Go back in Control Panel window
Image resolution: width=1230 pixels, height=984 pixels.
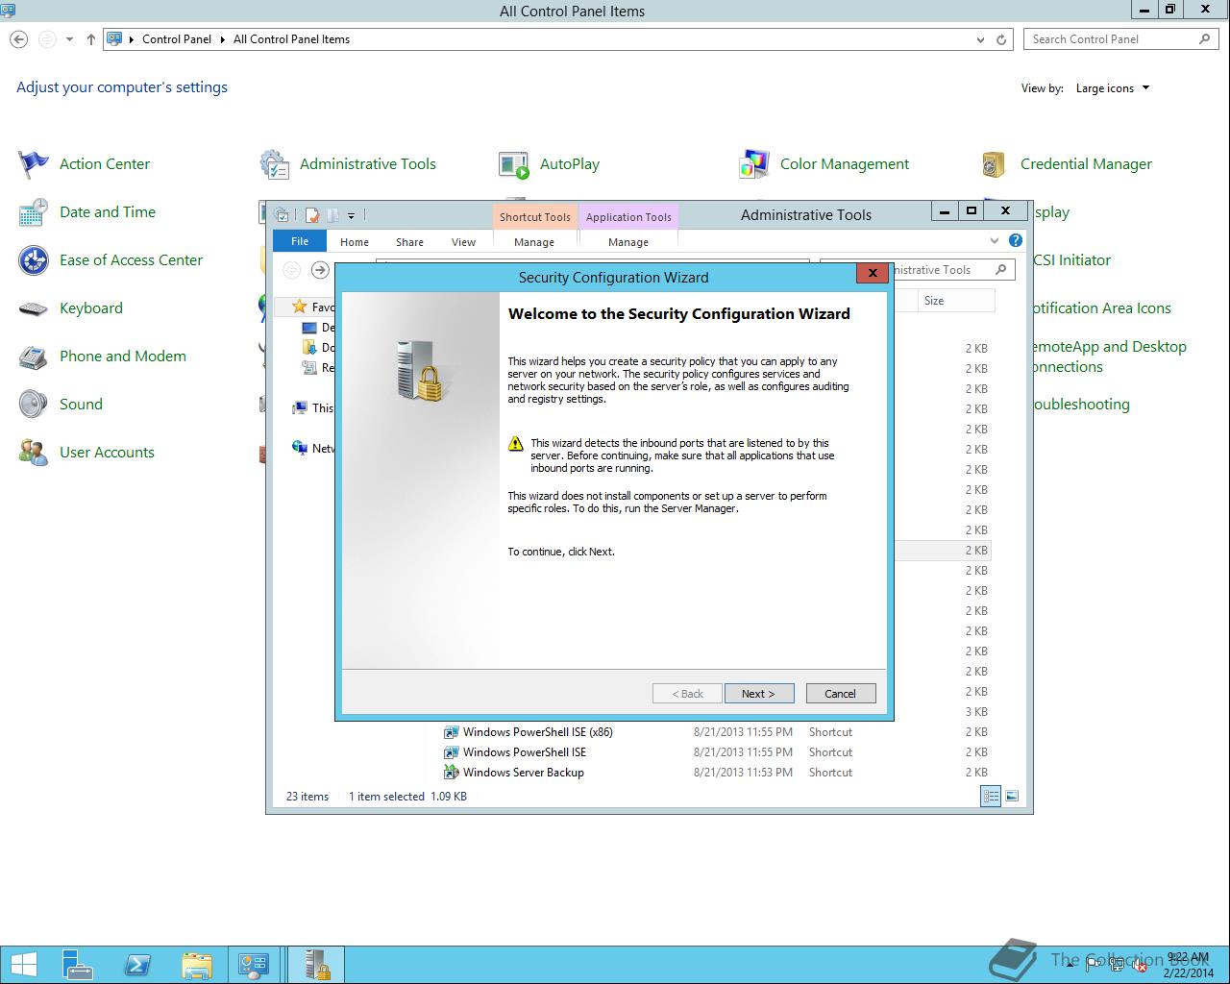pyautogui.click(x=19, y=39)
